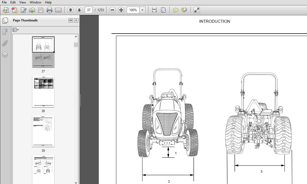
Task: Select the thumbnail below page 39
Action: [43, 169]
